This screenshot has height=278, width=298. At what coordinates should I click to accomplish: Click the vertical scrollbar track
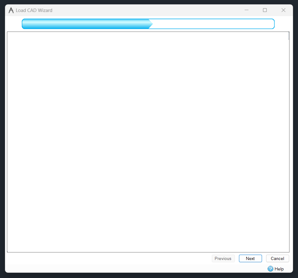click(x=289, y=142)
